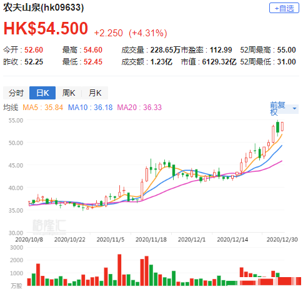This screenshot has height=294, width=303.
Task: Click the 45.00 price axis label
Action: point(16,165)
